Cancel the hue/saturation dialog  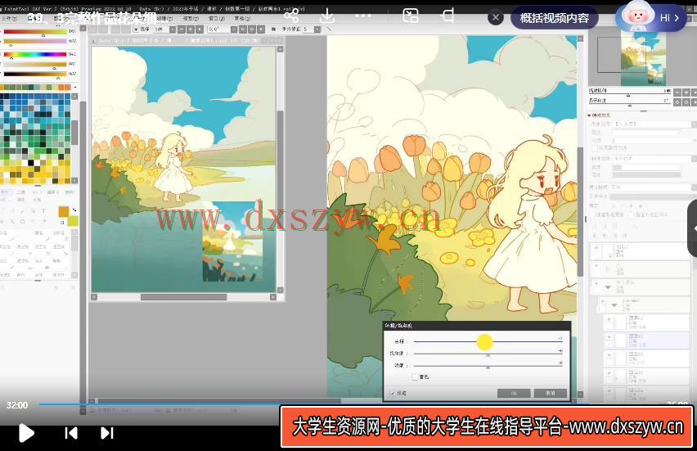tap(551, 393)
